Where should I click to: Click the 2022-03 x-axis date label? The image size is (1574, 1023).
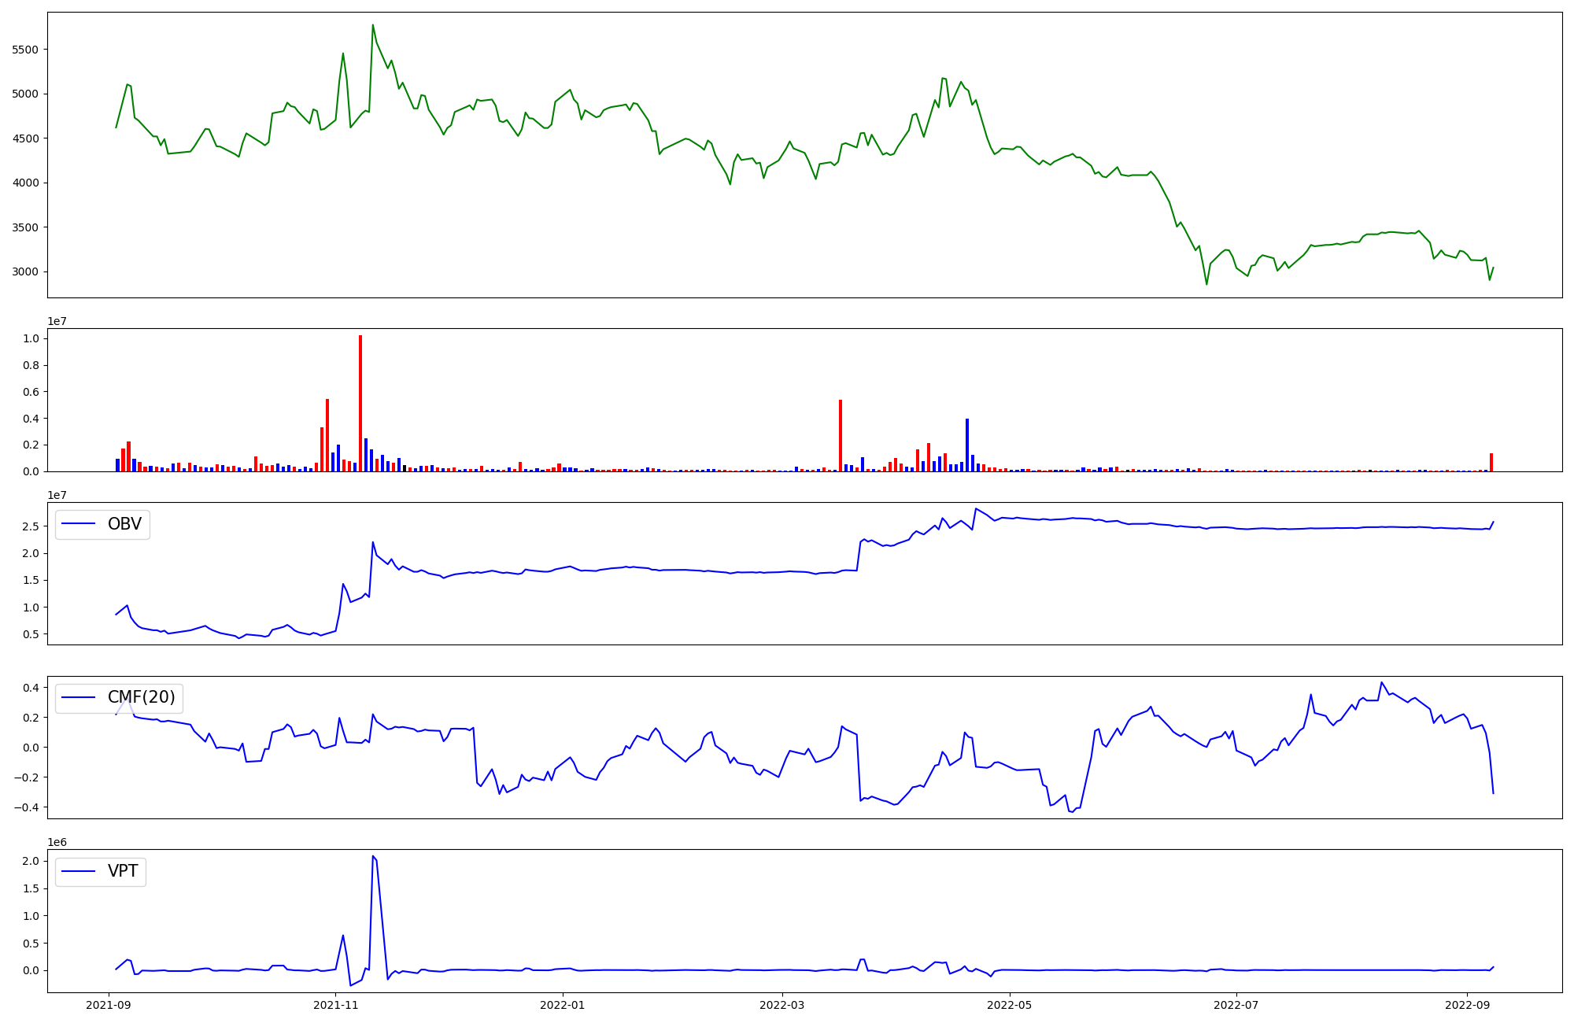[x=782, y=1005]
